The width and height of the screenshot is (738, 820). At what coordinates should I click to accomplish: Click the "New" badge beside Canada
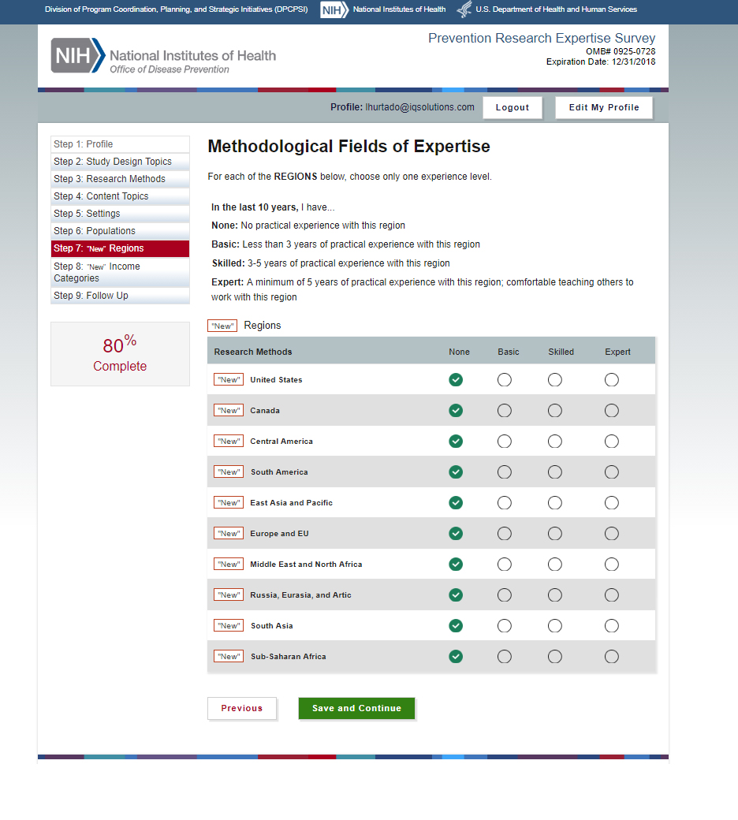pos(229,411)
